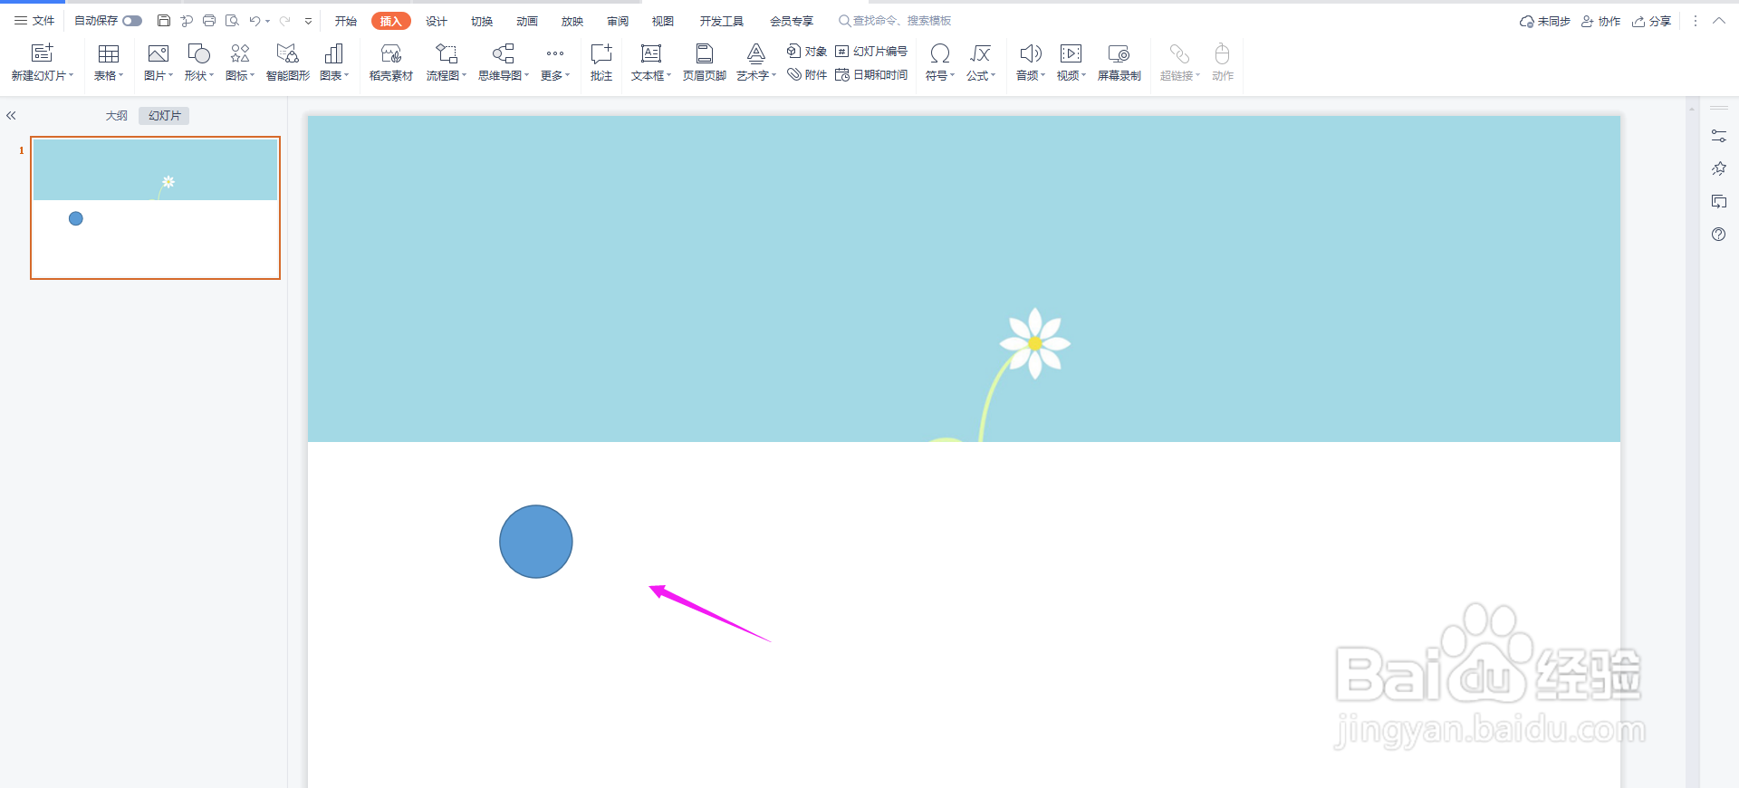This screenshot has height=788, width=1739.
Task: Switch to the 会员专享 ribbon tab
Action: coord(792,21)
